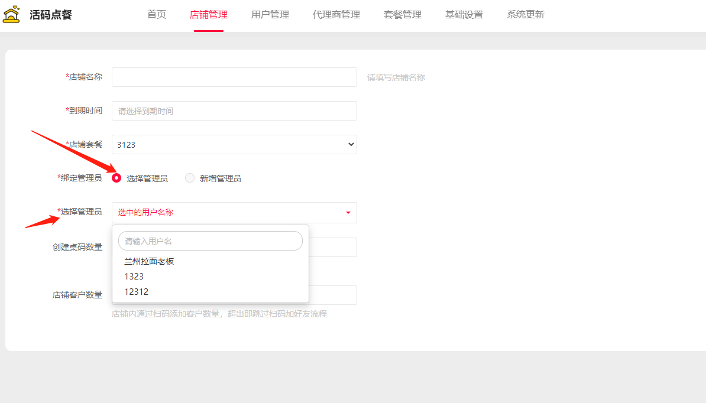This screenshot has height=403, width=706.
Task: Open the 首页 tab
Action: pos(157,15)
